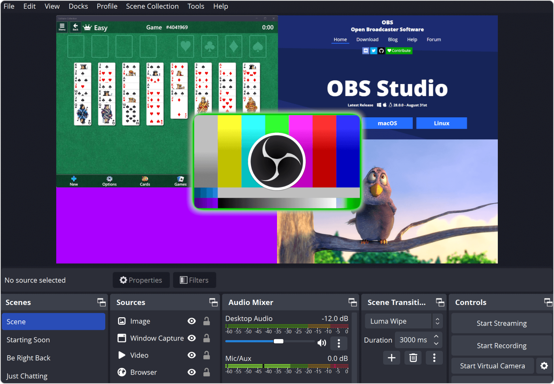Mute Desktop Audio via the speaker icon
554x384 pixels.
tap(322, 343)
